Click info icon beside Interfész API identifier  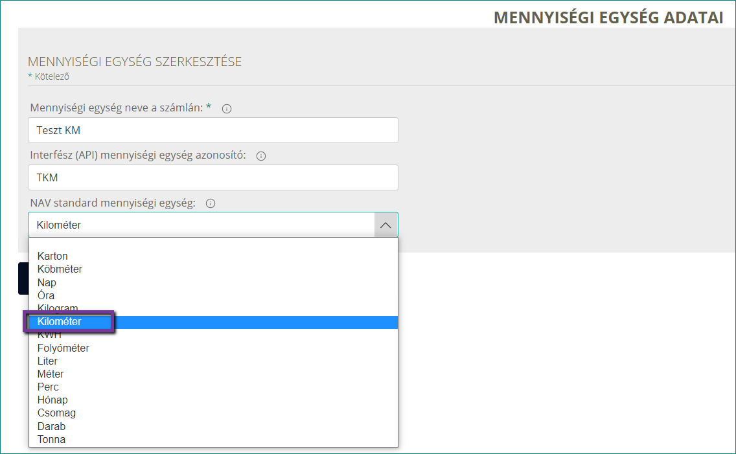click(x=261, y=156)
